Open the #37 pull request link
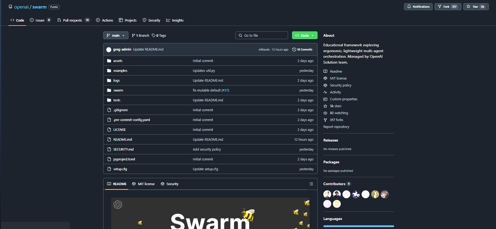 click(225, 90)
